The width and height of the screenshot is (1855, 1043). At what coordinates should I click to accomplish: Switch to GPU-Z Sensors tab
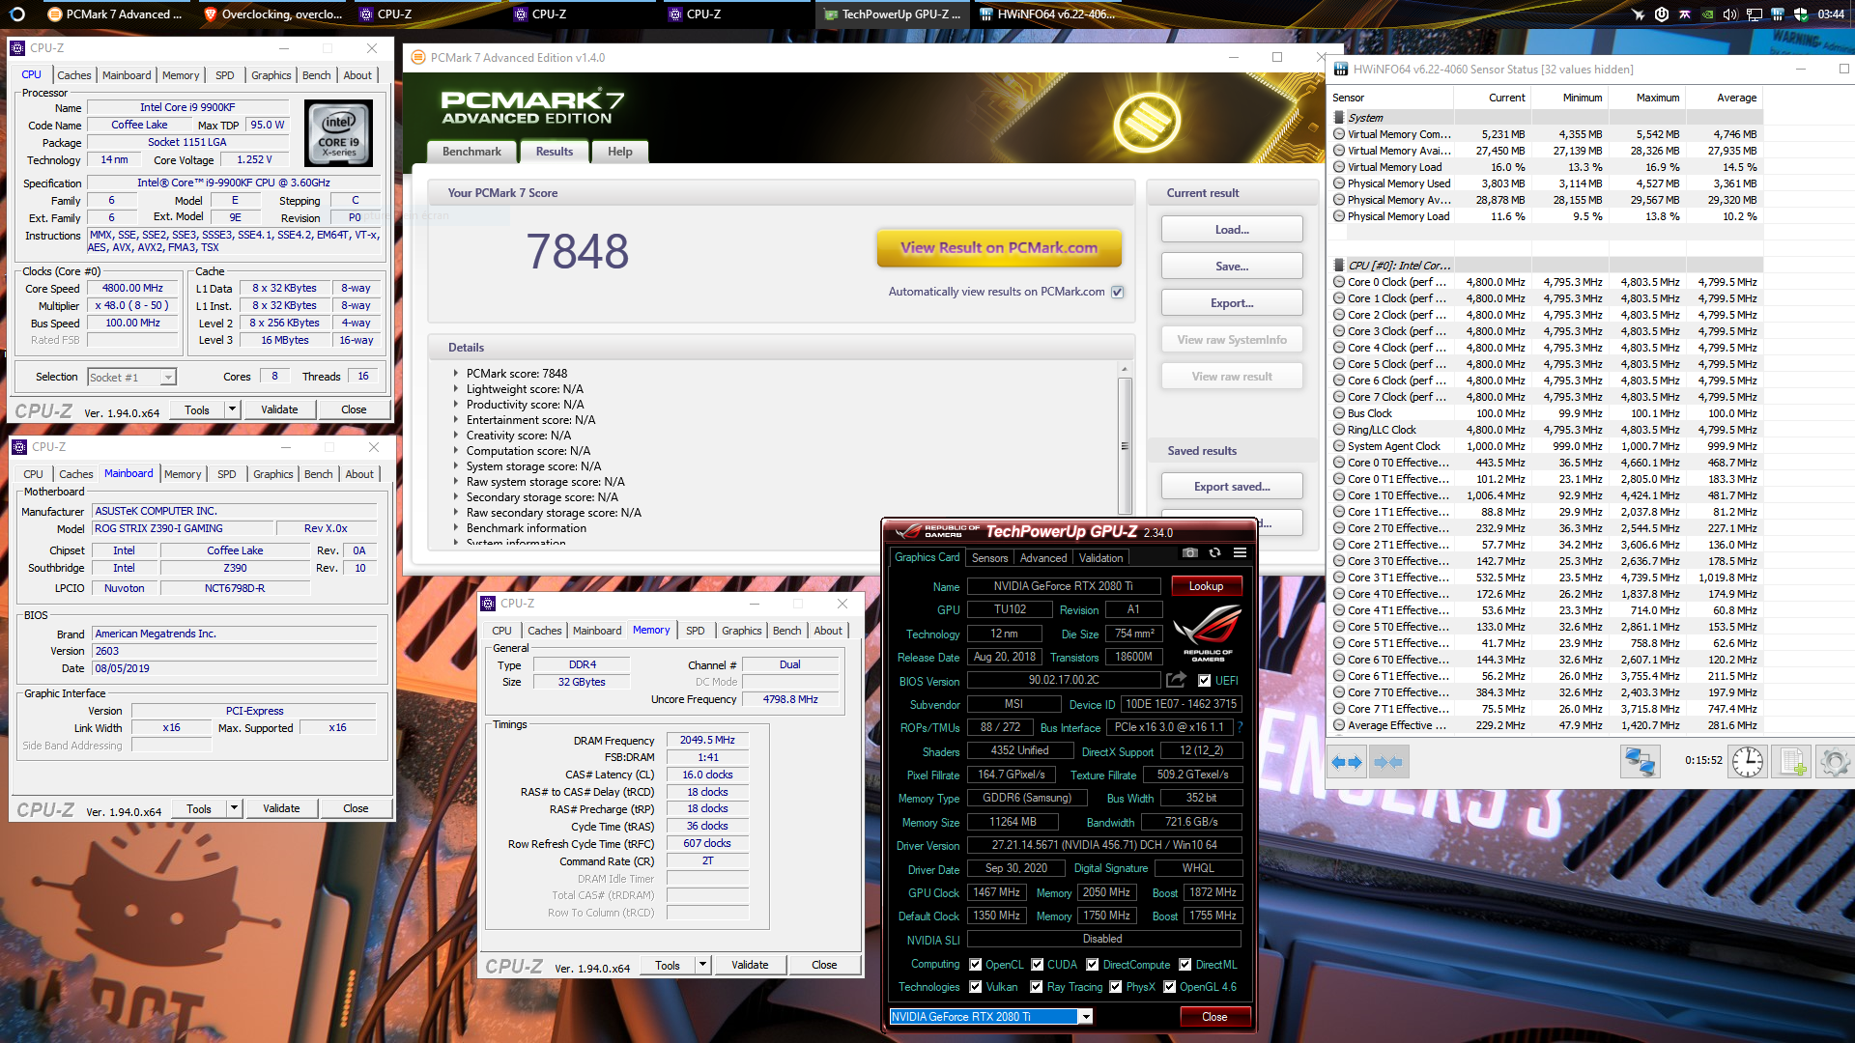coord(989,558)
